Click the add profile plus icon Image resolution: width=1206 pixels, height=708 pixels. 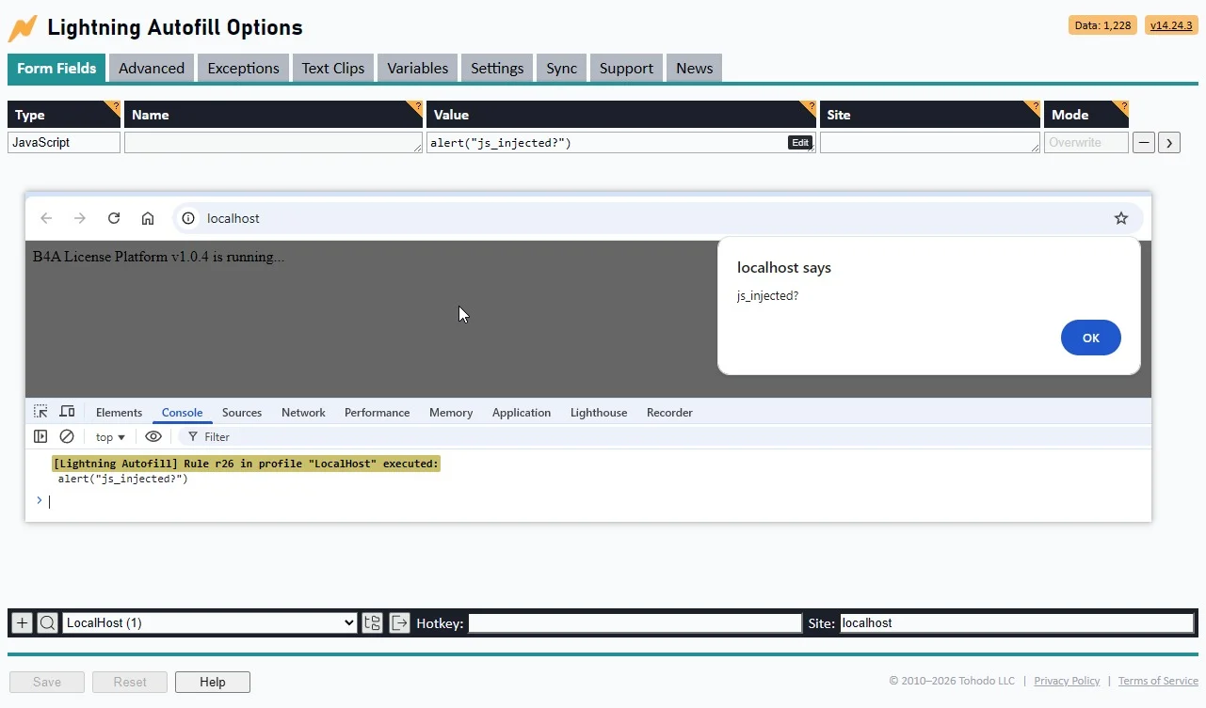(23, 622)
